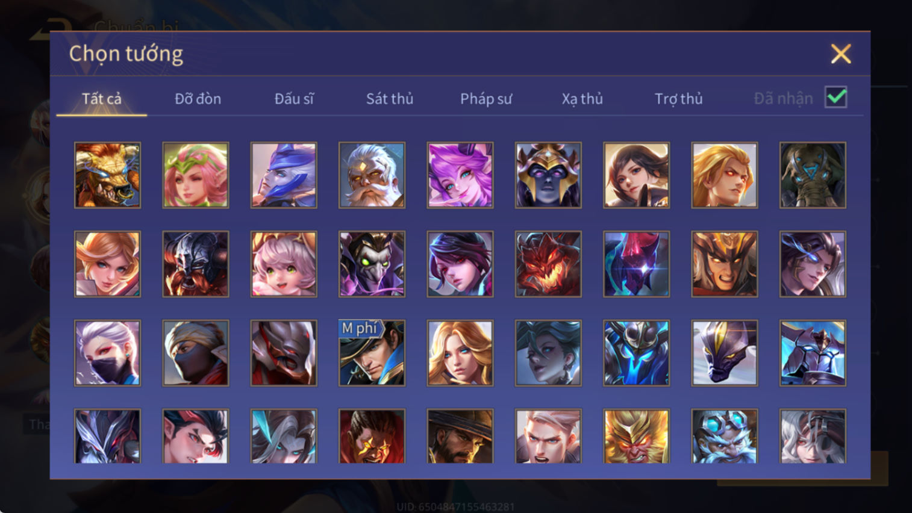Pick the pink-haired girl with leaf crown
The image size is (912, 513).
click(196, 175)
